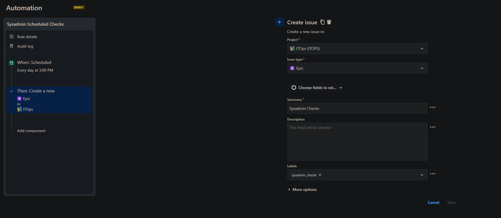Click the Cancel link
501x218 pixels.
[433, 202]
